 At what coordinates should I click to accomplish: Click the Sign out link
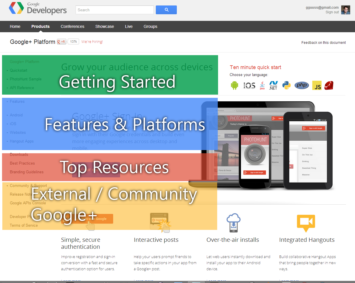tap(332, 12)
